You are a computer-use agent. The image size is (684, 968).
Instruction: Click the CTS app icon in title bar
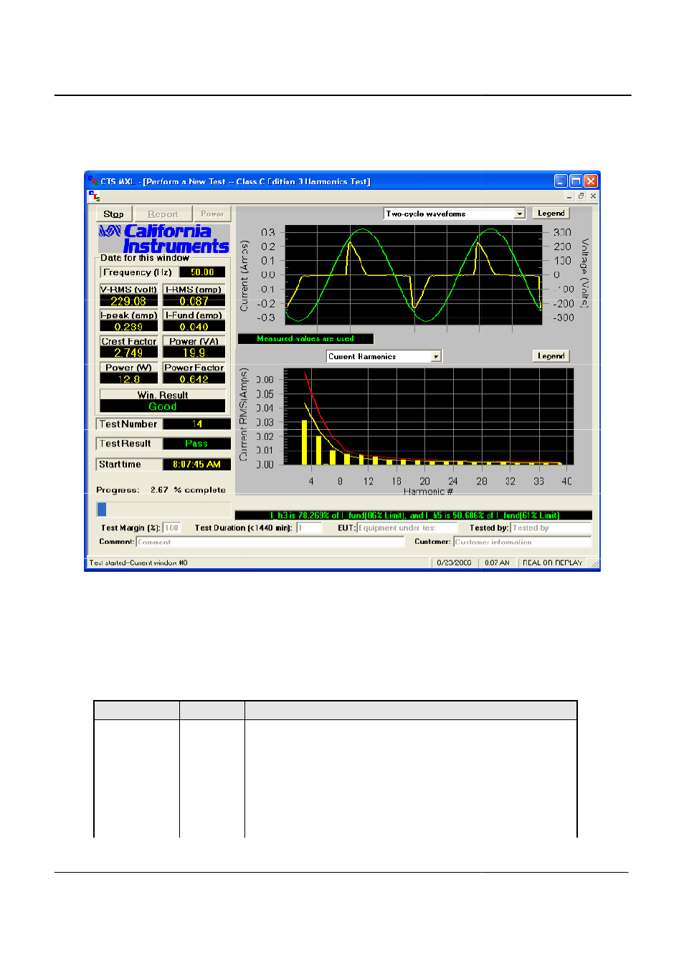click(93, 181)
